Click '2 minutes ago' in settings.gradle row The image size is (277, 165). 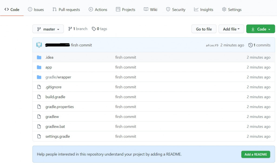click(258, 137)
